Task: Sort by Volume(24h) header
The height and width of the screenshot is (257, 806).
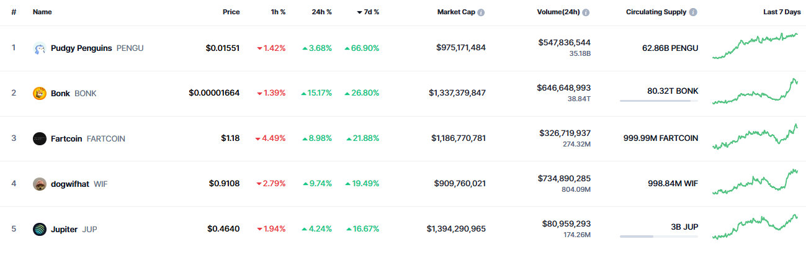Action: point(558,12)
